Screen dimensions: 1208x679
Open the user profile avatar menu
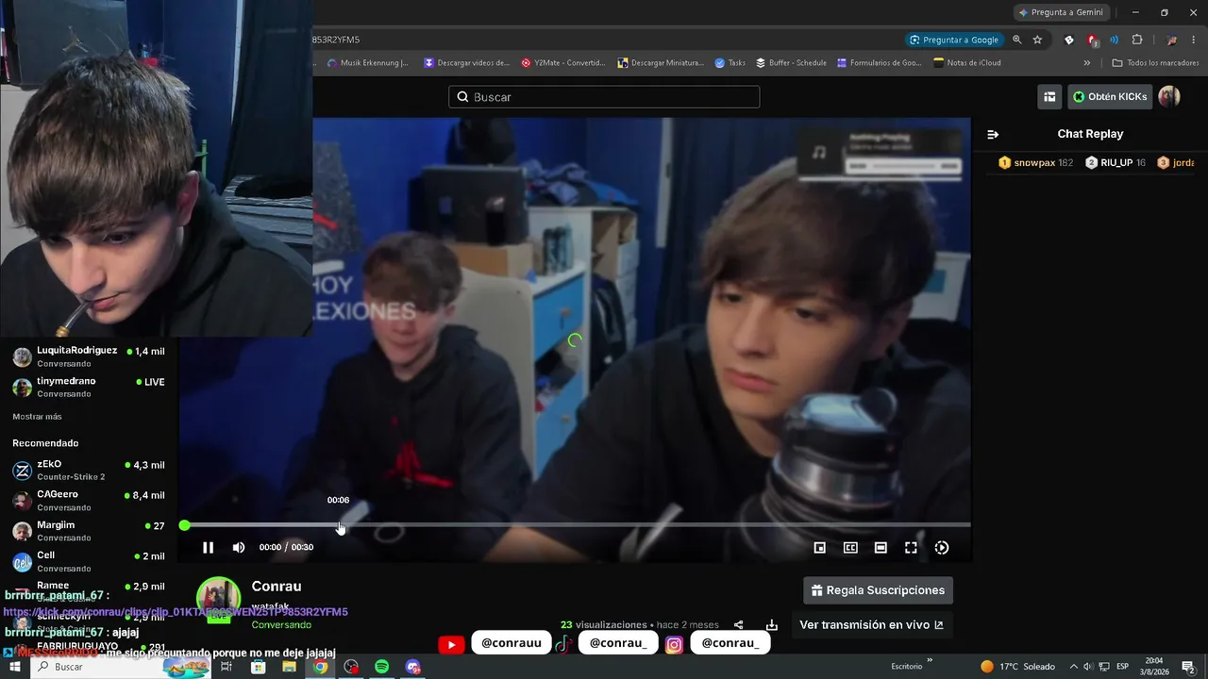tap(1169, 97)
